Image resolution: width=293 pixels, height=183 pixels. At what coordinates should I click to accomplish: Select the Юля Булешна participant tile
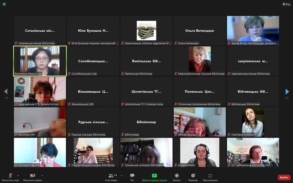93,30
